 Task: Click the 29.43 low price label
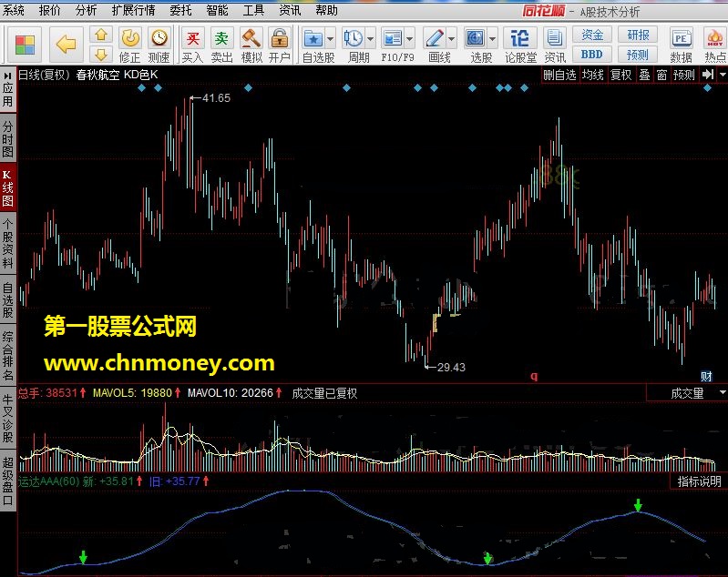coord(451,368)
